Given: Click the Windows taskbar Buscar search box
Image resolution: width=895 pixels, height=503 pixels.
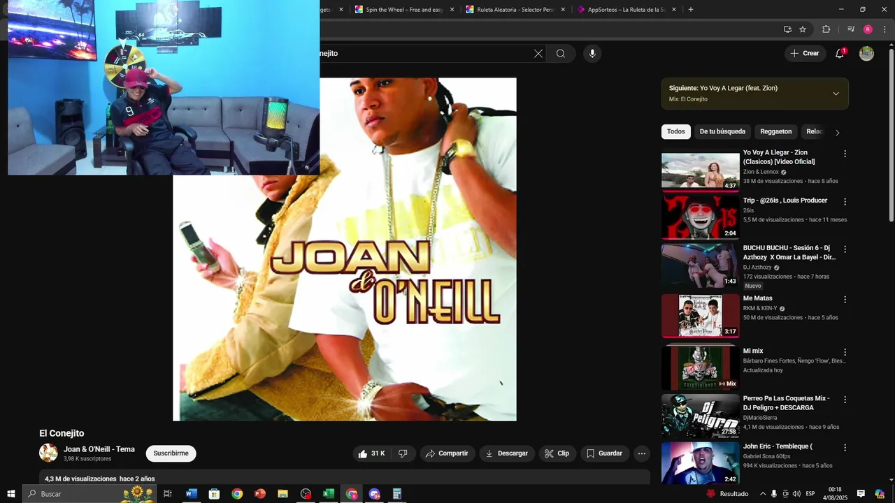Looking at the screenshot, I should coord(89,494).
